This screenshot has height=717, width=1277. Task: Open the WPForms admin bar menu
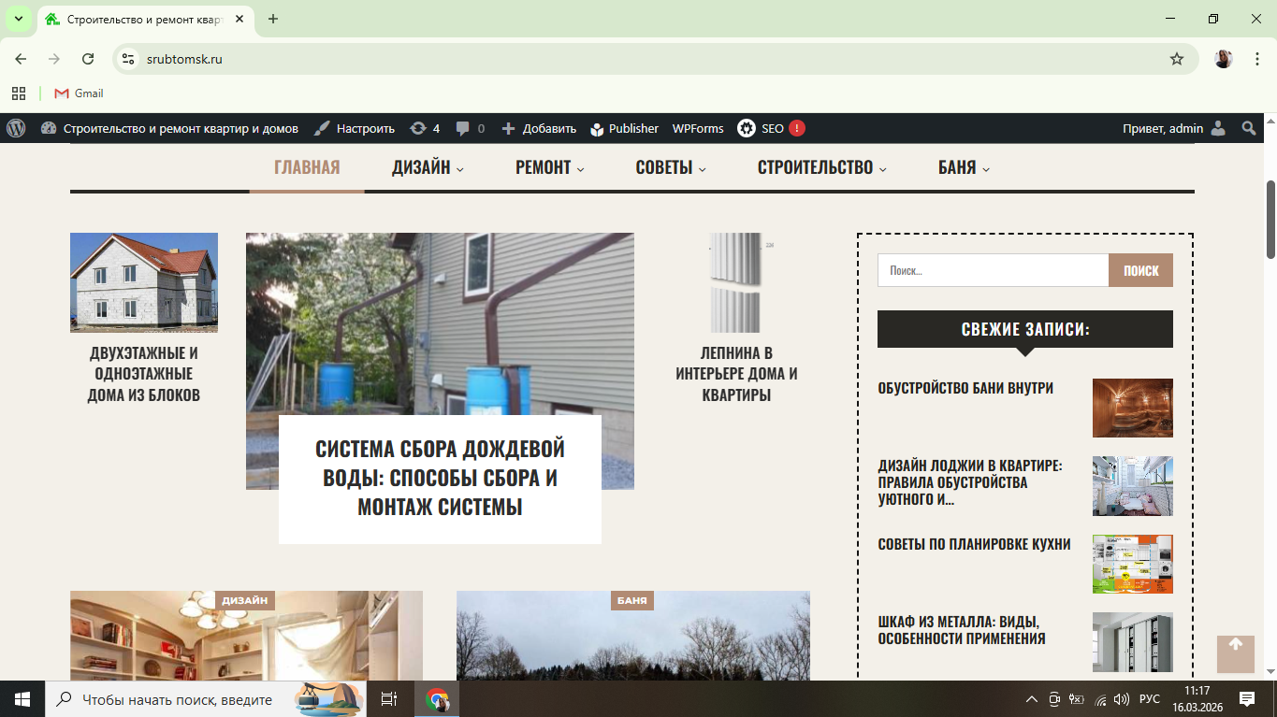point(698,128)
